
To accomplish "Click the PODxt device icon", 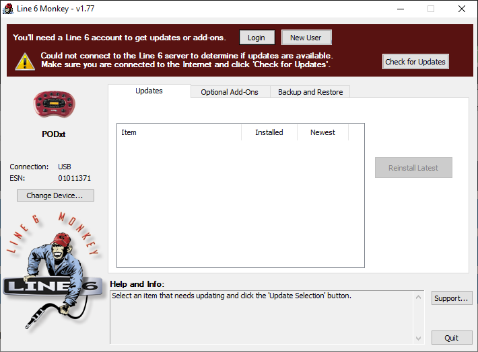I will tap(54, 104).
